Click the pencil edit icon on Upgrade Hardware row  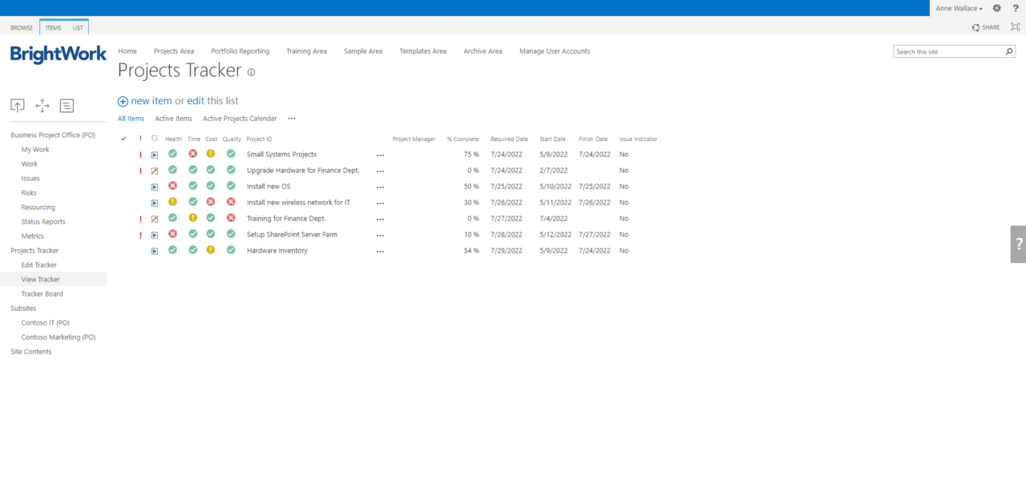[x=154, y=170]
